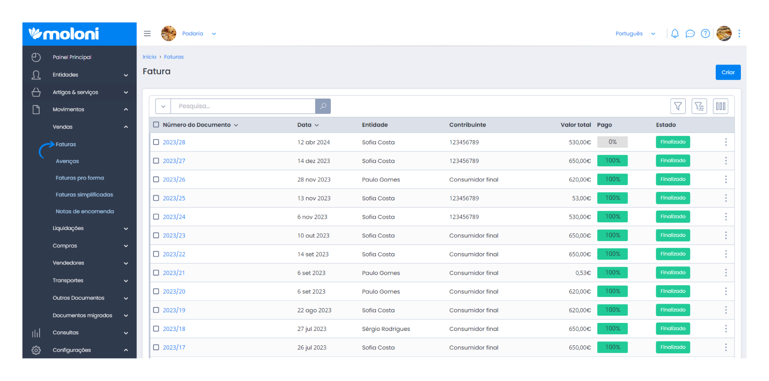
Task: Click the Criar button
Action: [728, 73]
